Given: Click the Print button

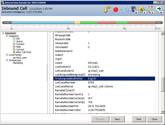Looking at the screenshot, I should tap(139, 119).
